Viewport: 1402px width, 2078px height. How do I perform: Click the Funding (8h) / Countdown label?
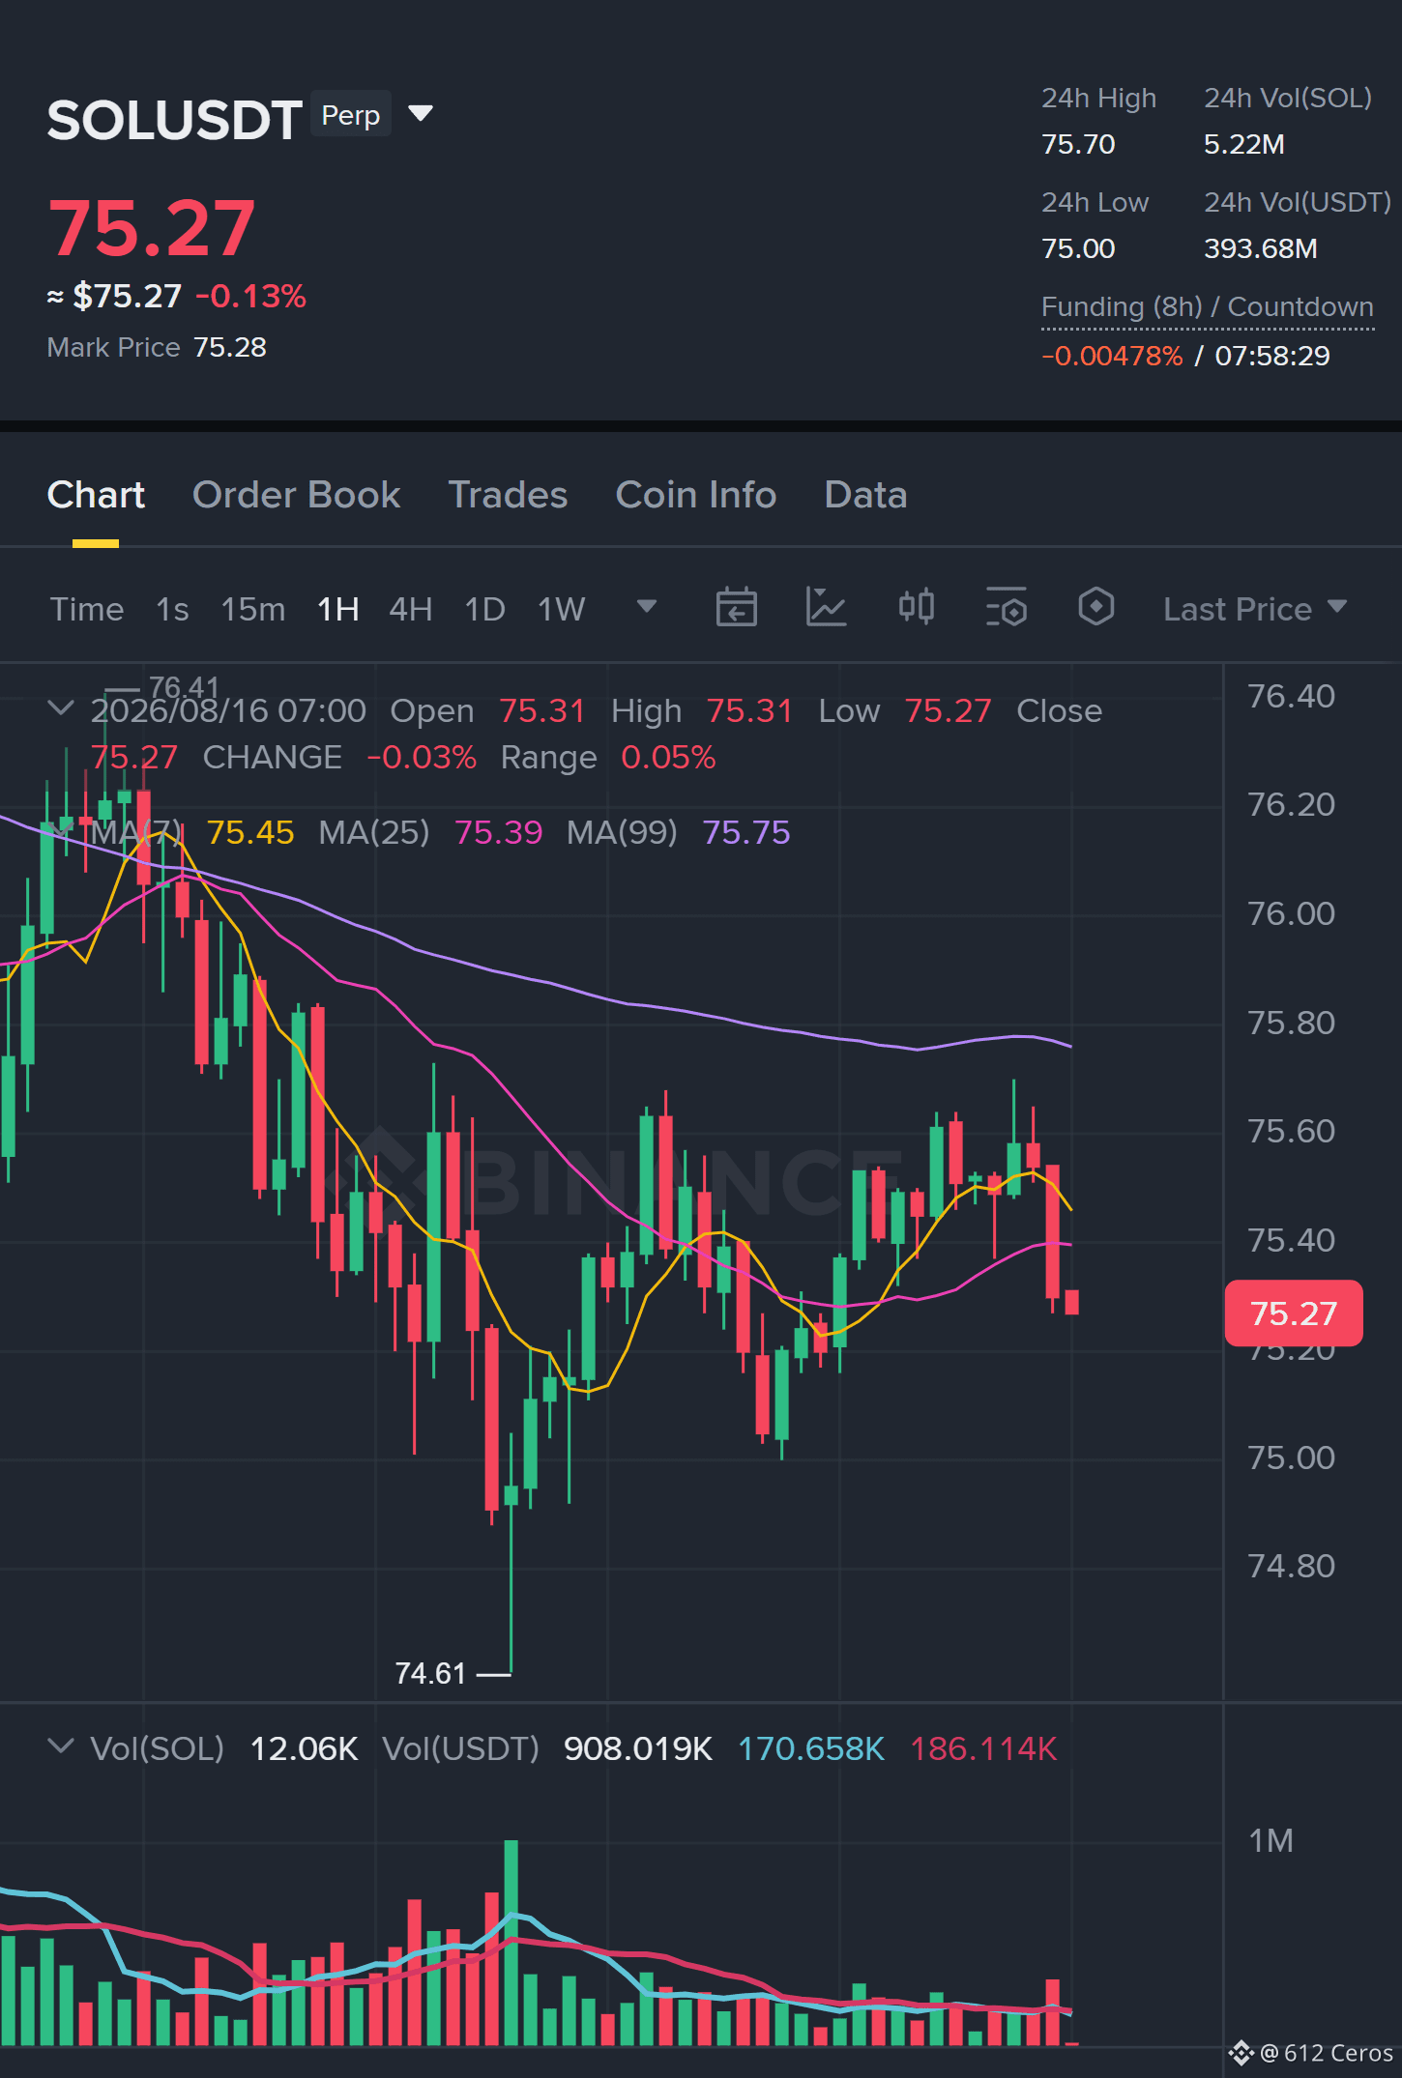click(1208, 307)
